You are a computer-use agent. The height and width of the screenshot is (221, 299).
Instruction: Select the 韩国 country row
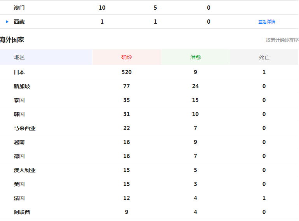pos(19,114)
